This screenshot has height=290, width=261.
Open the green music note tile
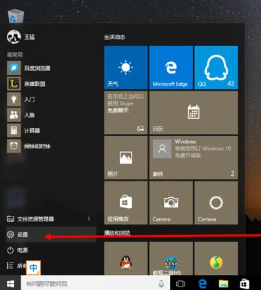[x=216, y=258]
